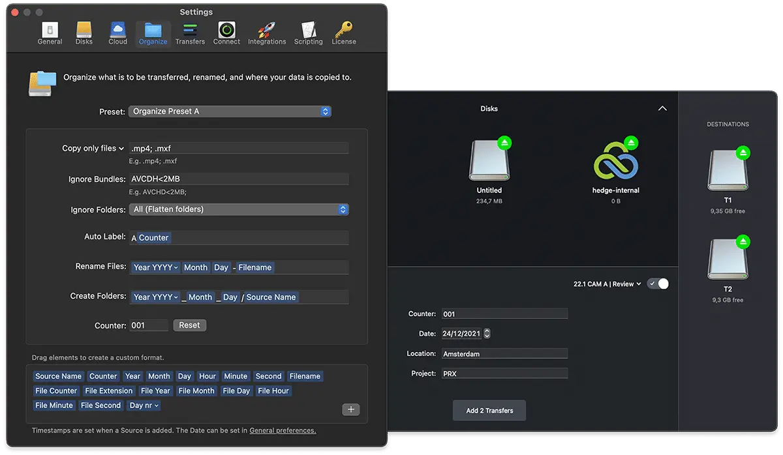This screenshot has width=783, height=455.
Task: Open the Cloud settings tab
Action: 118,33
